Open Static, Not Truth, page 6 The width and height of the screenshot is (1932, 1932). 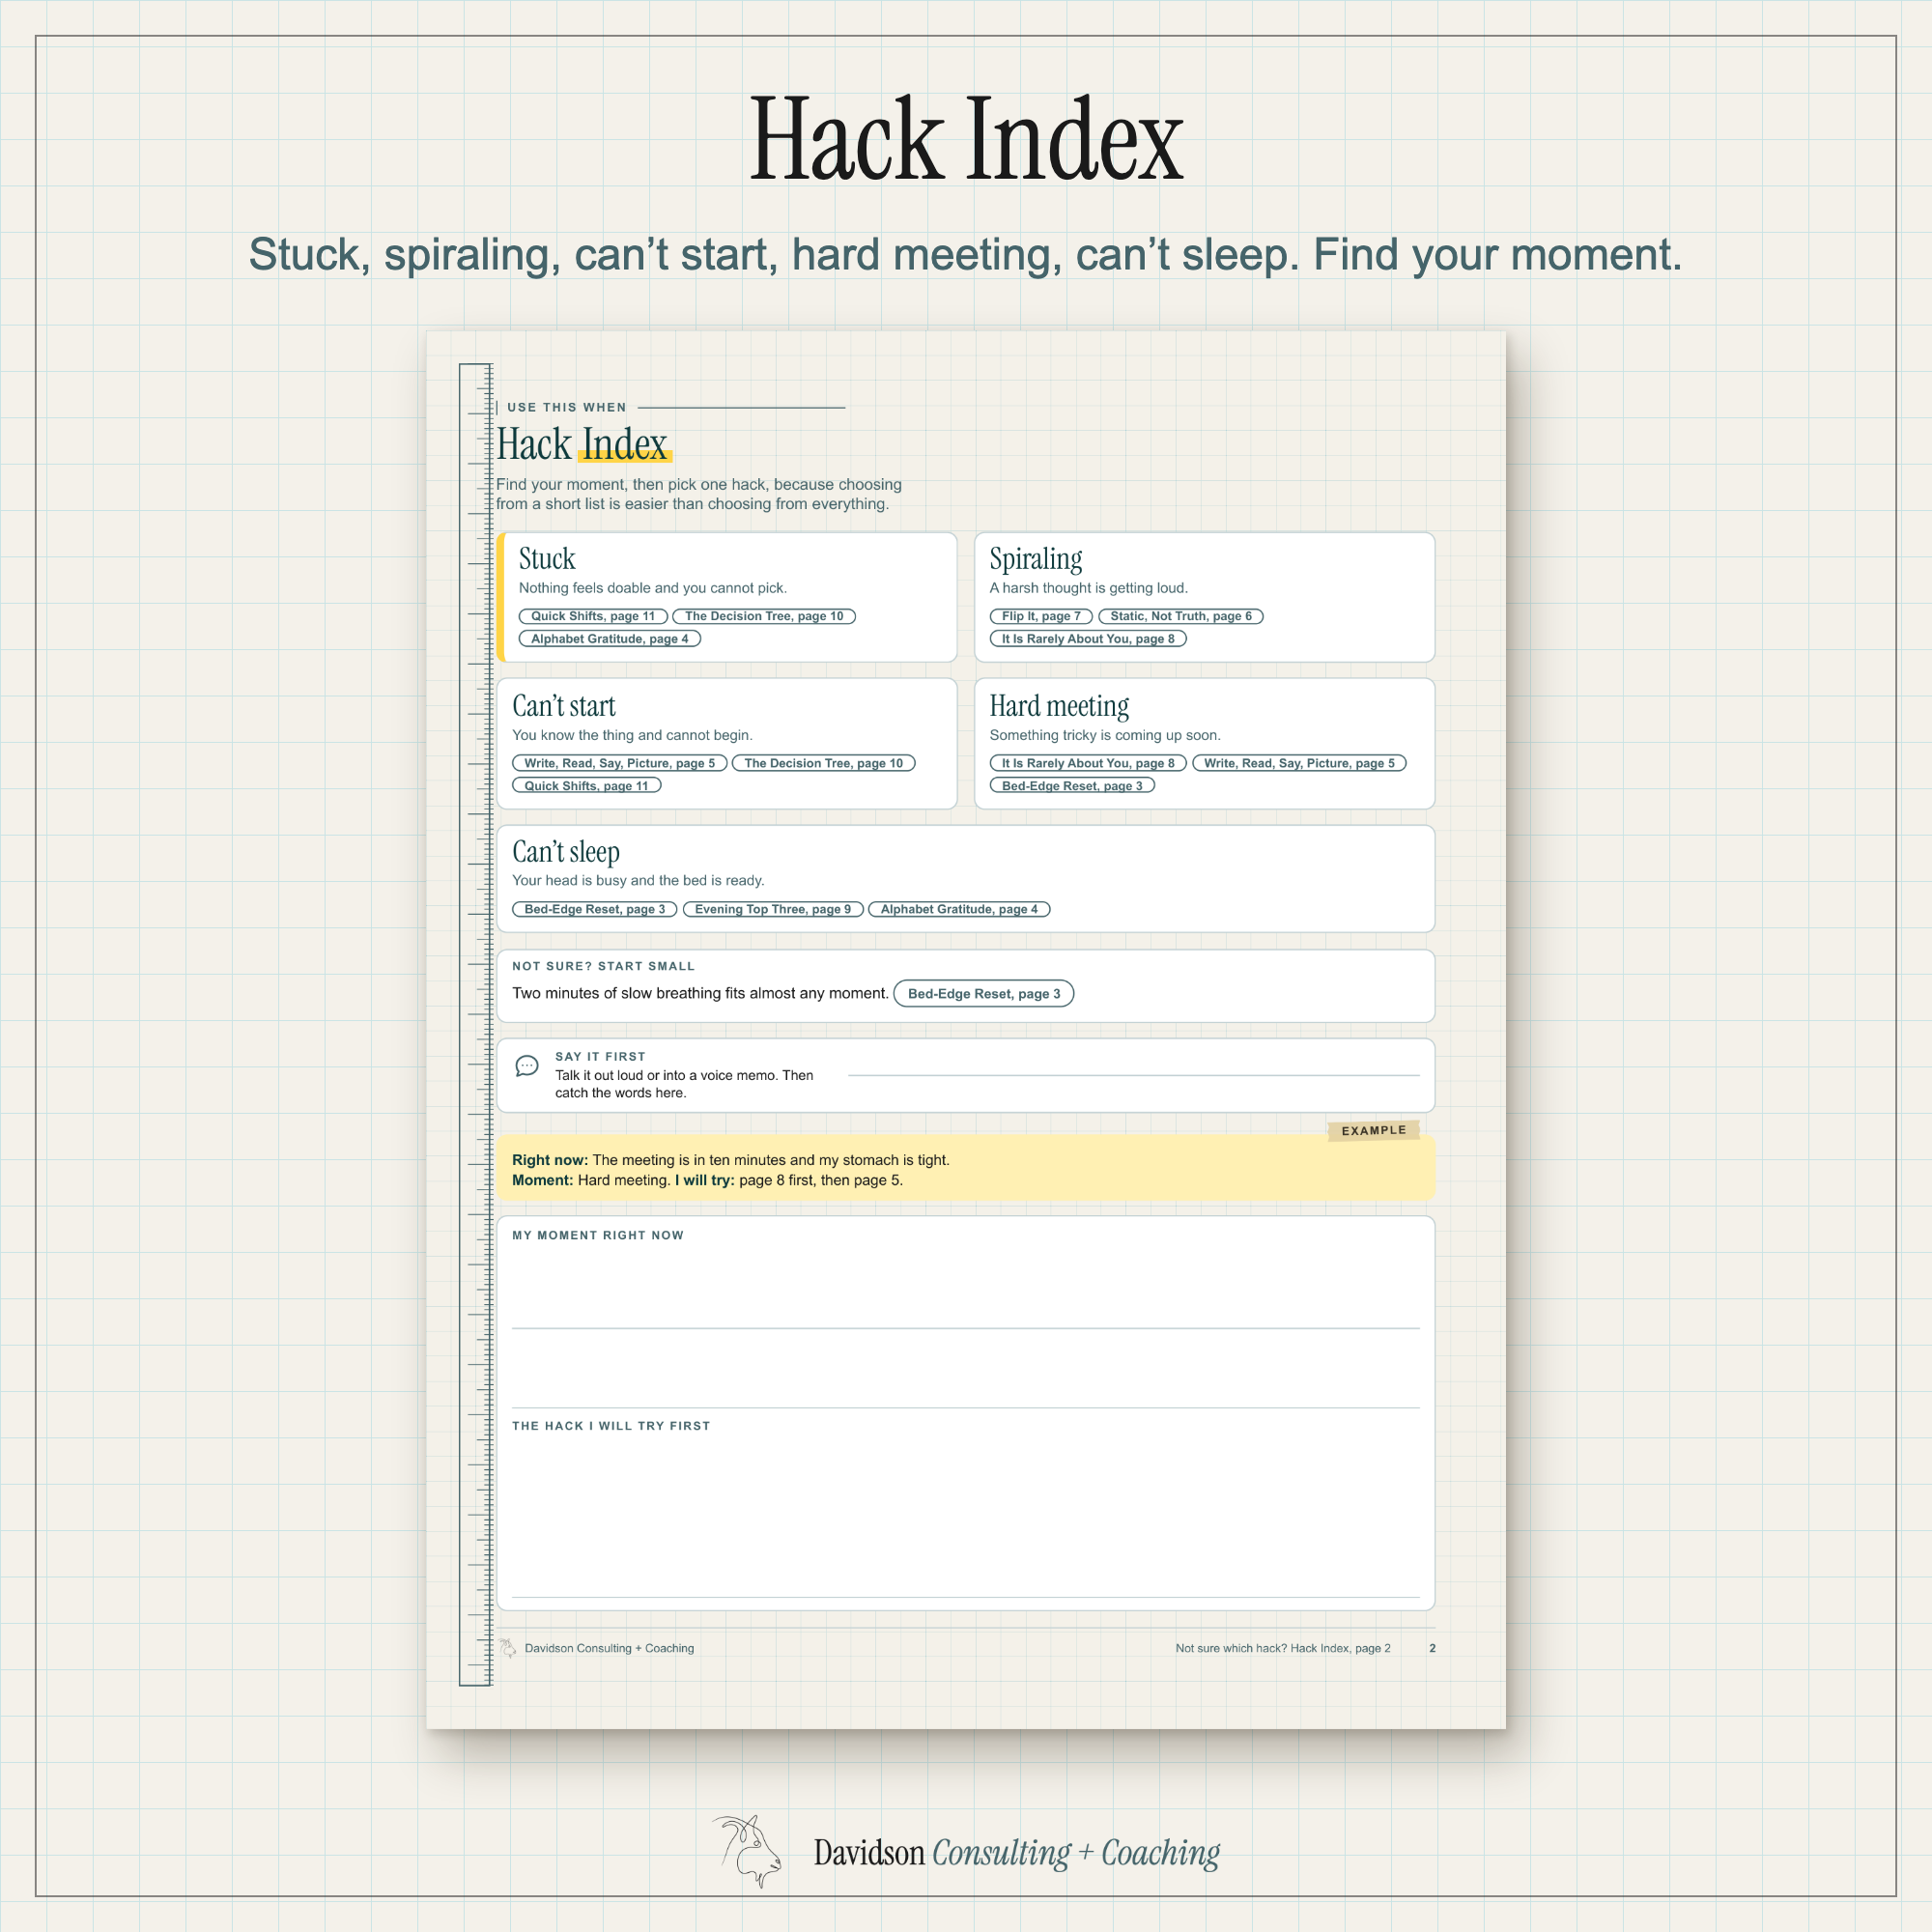click(1181, 616)
